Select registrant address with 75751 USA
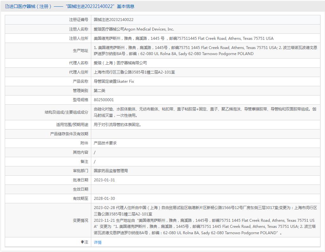Viewport: 325px width, 252px height. pyautogui.click(x=183, y=38)
